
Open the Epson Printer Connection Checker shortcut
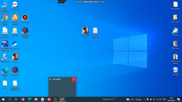tap(5, 46)
